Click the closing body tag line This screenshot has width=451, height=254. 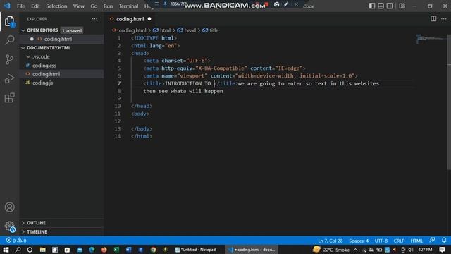point(142,128)
